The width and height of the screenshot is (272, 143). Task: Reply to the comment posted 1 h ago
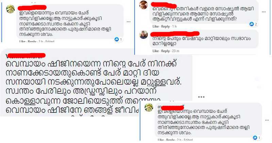pyautogui.click(x=165, y=27)
